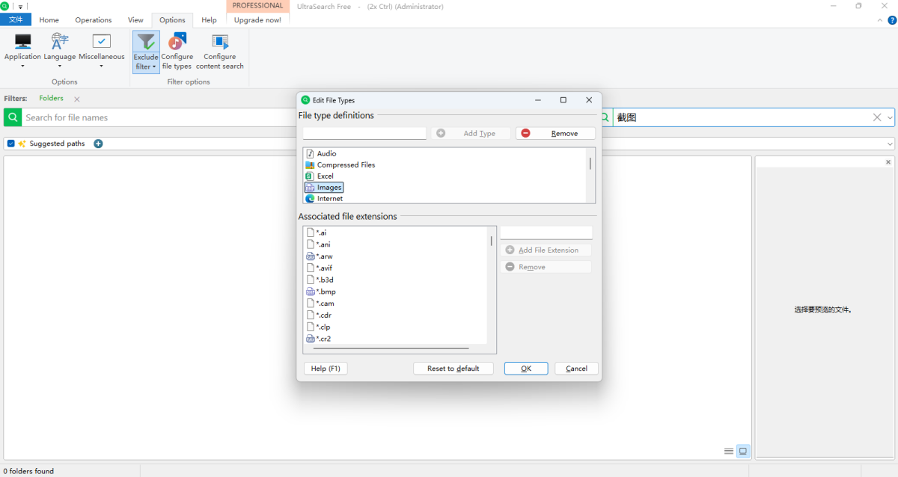The width and height of the screenshot is (898, 477).
Task: Switch to details list view icon
Action: click(729, 451)
